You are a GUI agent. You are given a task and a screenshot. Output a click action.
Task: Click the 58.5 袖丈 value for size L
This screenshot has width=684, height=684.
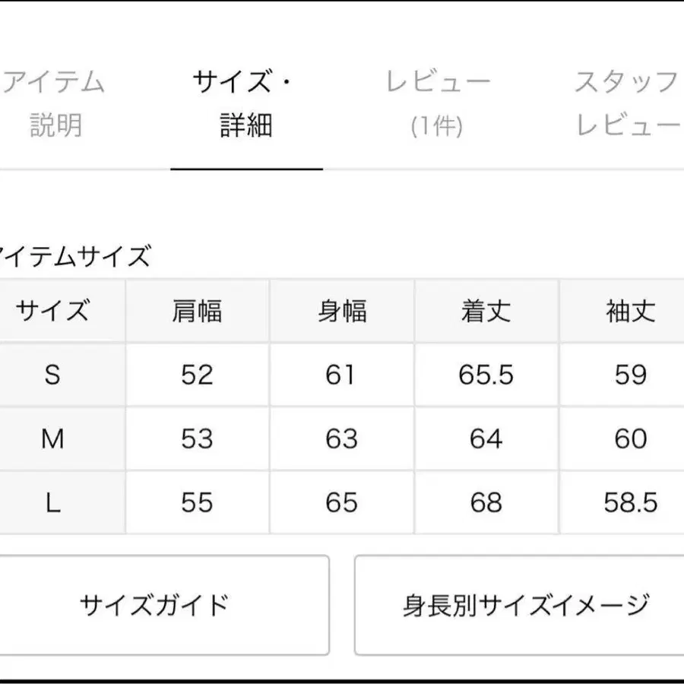[x=630, y=502]
